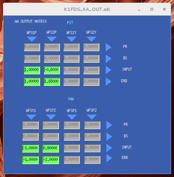Screen dimensions: 174x177
Task: Select YAW INPUT WFSY2 field showing 0.80000
Action: point(51,149)
